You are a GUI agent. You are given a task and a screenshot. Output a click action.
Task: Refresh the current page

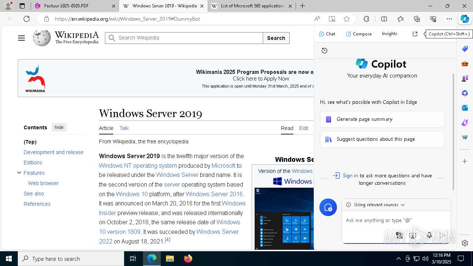pyautogui.click(x=27, y=19)
